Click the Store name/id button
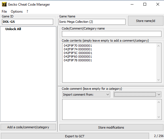The height and width of the screenshot is (139, 164). point(146,21)
